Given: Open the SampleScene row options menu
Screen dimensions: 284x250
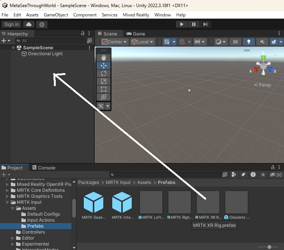Looking at the screenshot, I should click(x=89, y=48).
